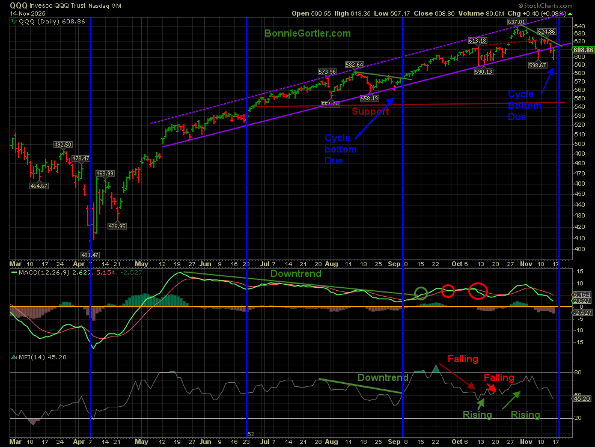Click the Downtrend label in the MFI panel
The height and width of the screenshot is (447, 595).
[x=383, y=378]
